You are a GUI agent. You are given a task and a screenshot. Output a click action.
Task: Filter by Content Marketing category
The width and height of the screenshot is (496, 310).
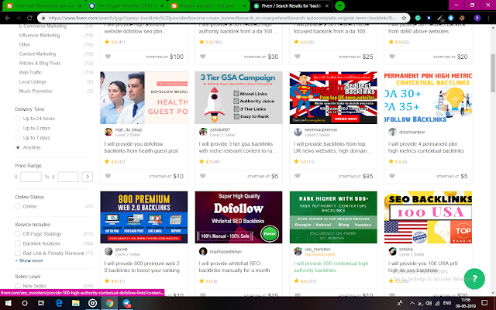pyautogui.click(x=37, y=53)
